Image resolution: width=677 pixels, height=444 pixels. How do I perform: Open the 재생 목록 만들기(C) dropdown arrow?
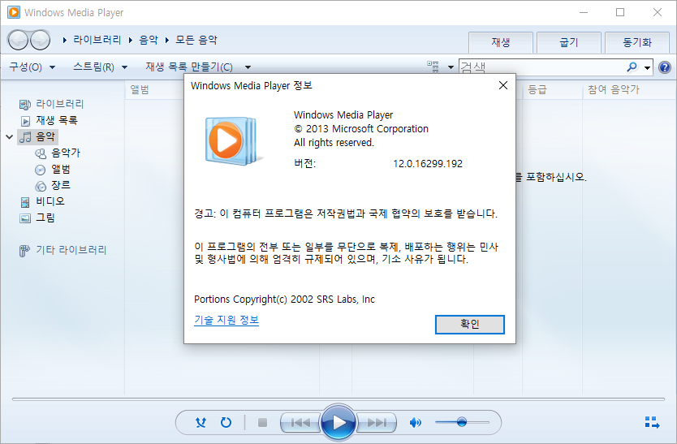pyautogui.click(x=248, y=67)
